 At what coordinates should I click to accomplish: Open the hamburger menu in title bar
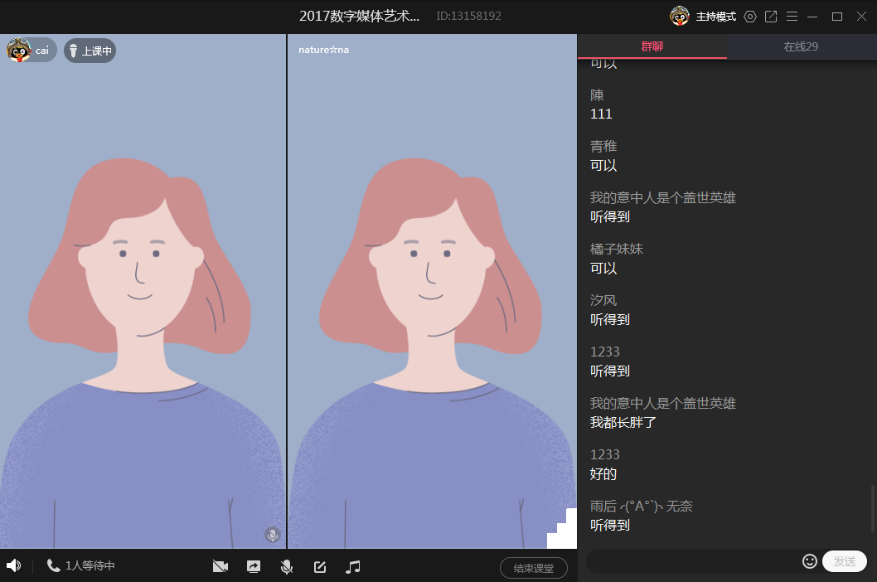point(792,17)
